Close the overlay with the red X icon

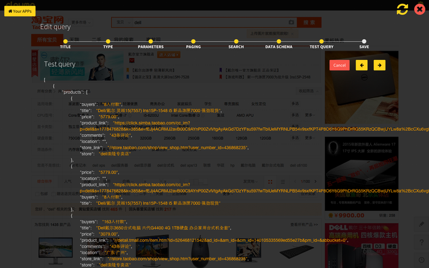[419, 9]
